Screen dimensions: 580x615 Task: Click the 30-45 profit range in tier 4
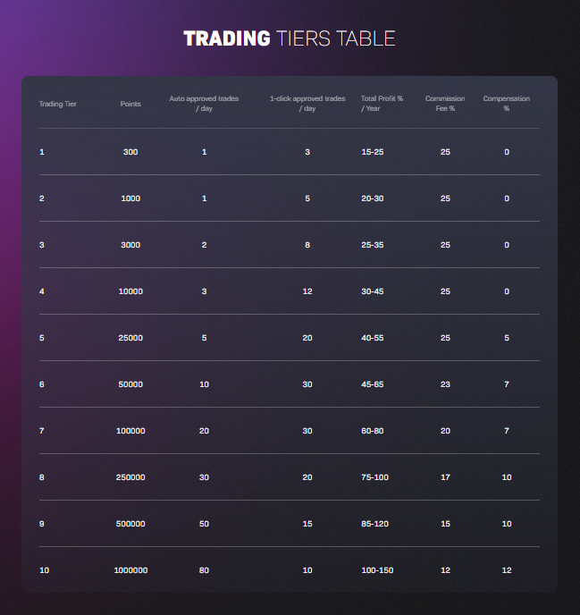coord(373,291)
